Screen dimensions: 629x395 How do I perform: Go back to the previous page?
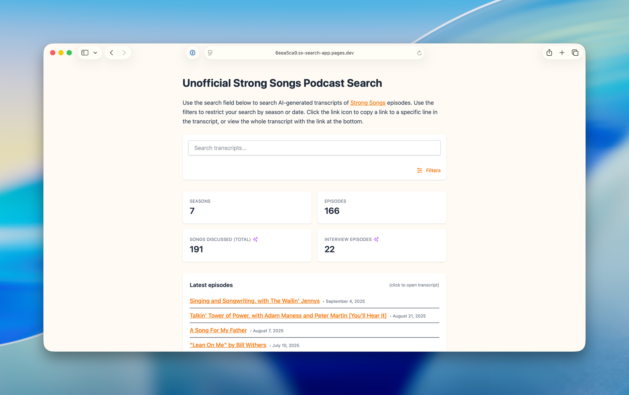[x=112, y=53]
